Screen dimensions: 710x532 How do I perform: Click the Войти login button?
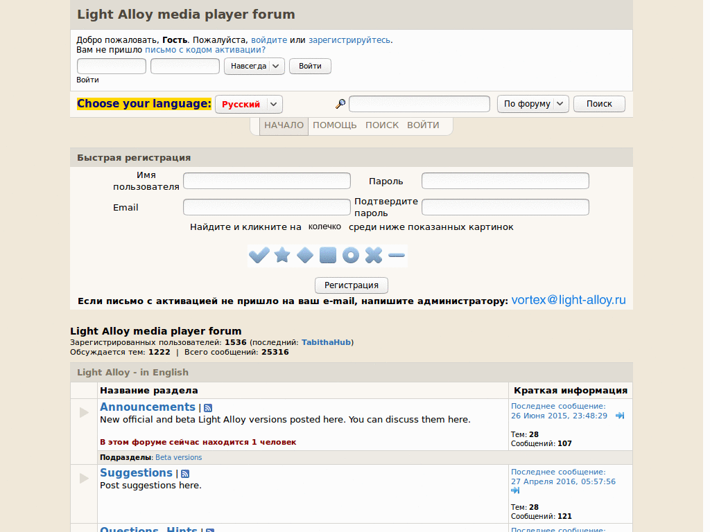310,66
